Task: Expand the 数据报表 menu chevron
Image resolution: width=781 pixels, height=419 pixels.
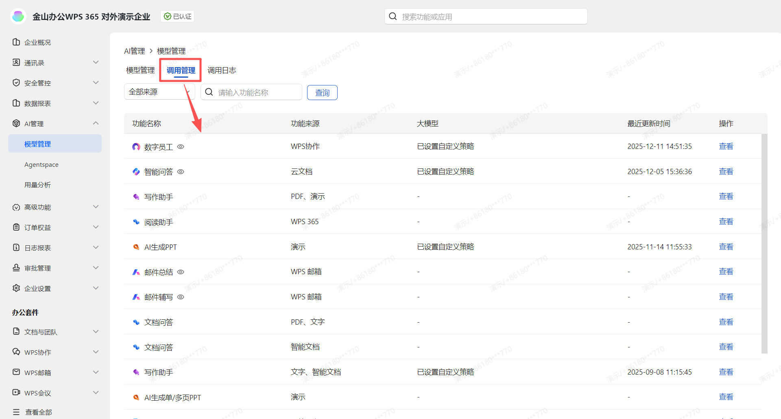Action: pos(96,103)
